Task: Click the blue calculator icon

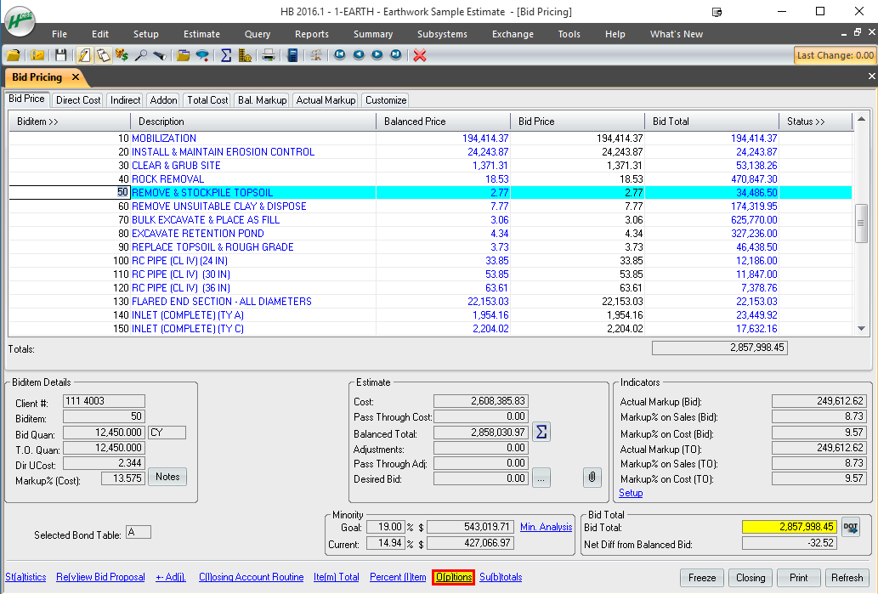Action: [292, 55]
